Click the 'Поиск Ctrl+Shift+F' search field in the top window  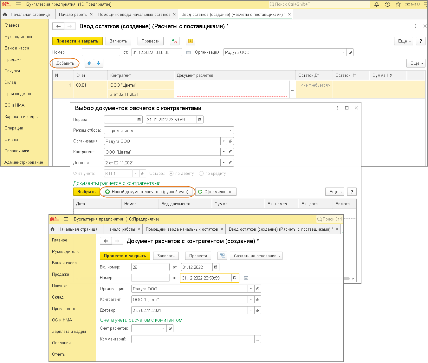319,4
